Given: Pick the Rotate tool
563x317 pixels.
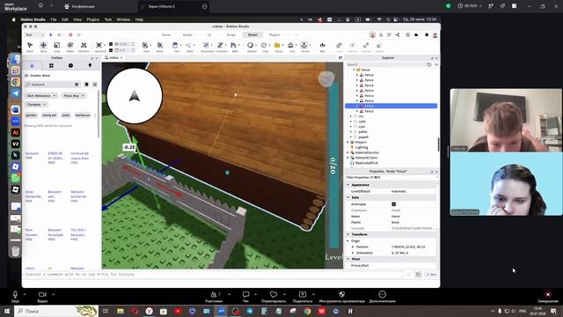Looking at the screenshot, I should tap(70, 47).
